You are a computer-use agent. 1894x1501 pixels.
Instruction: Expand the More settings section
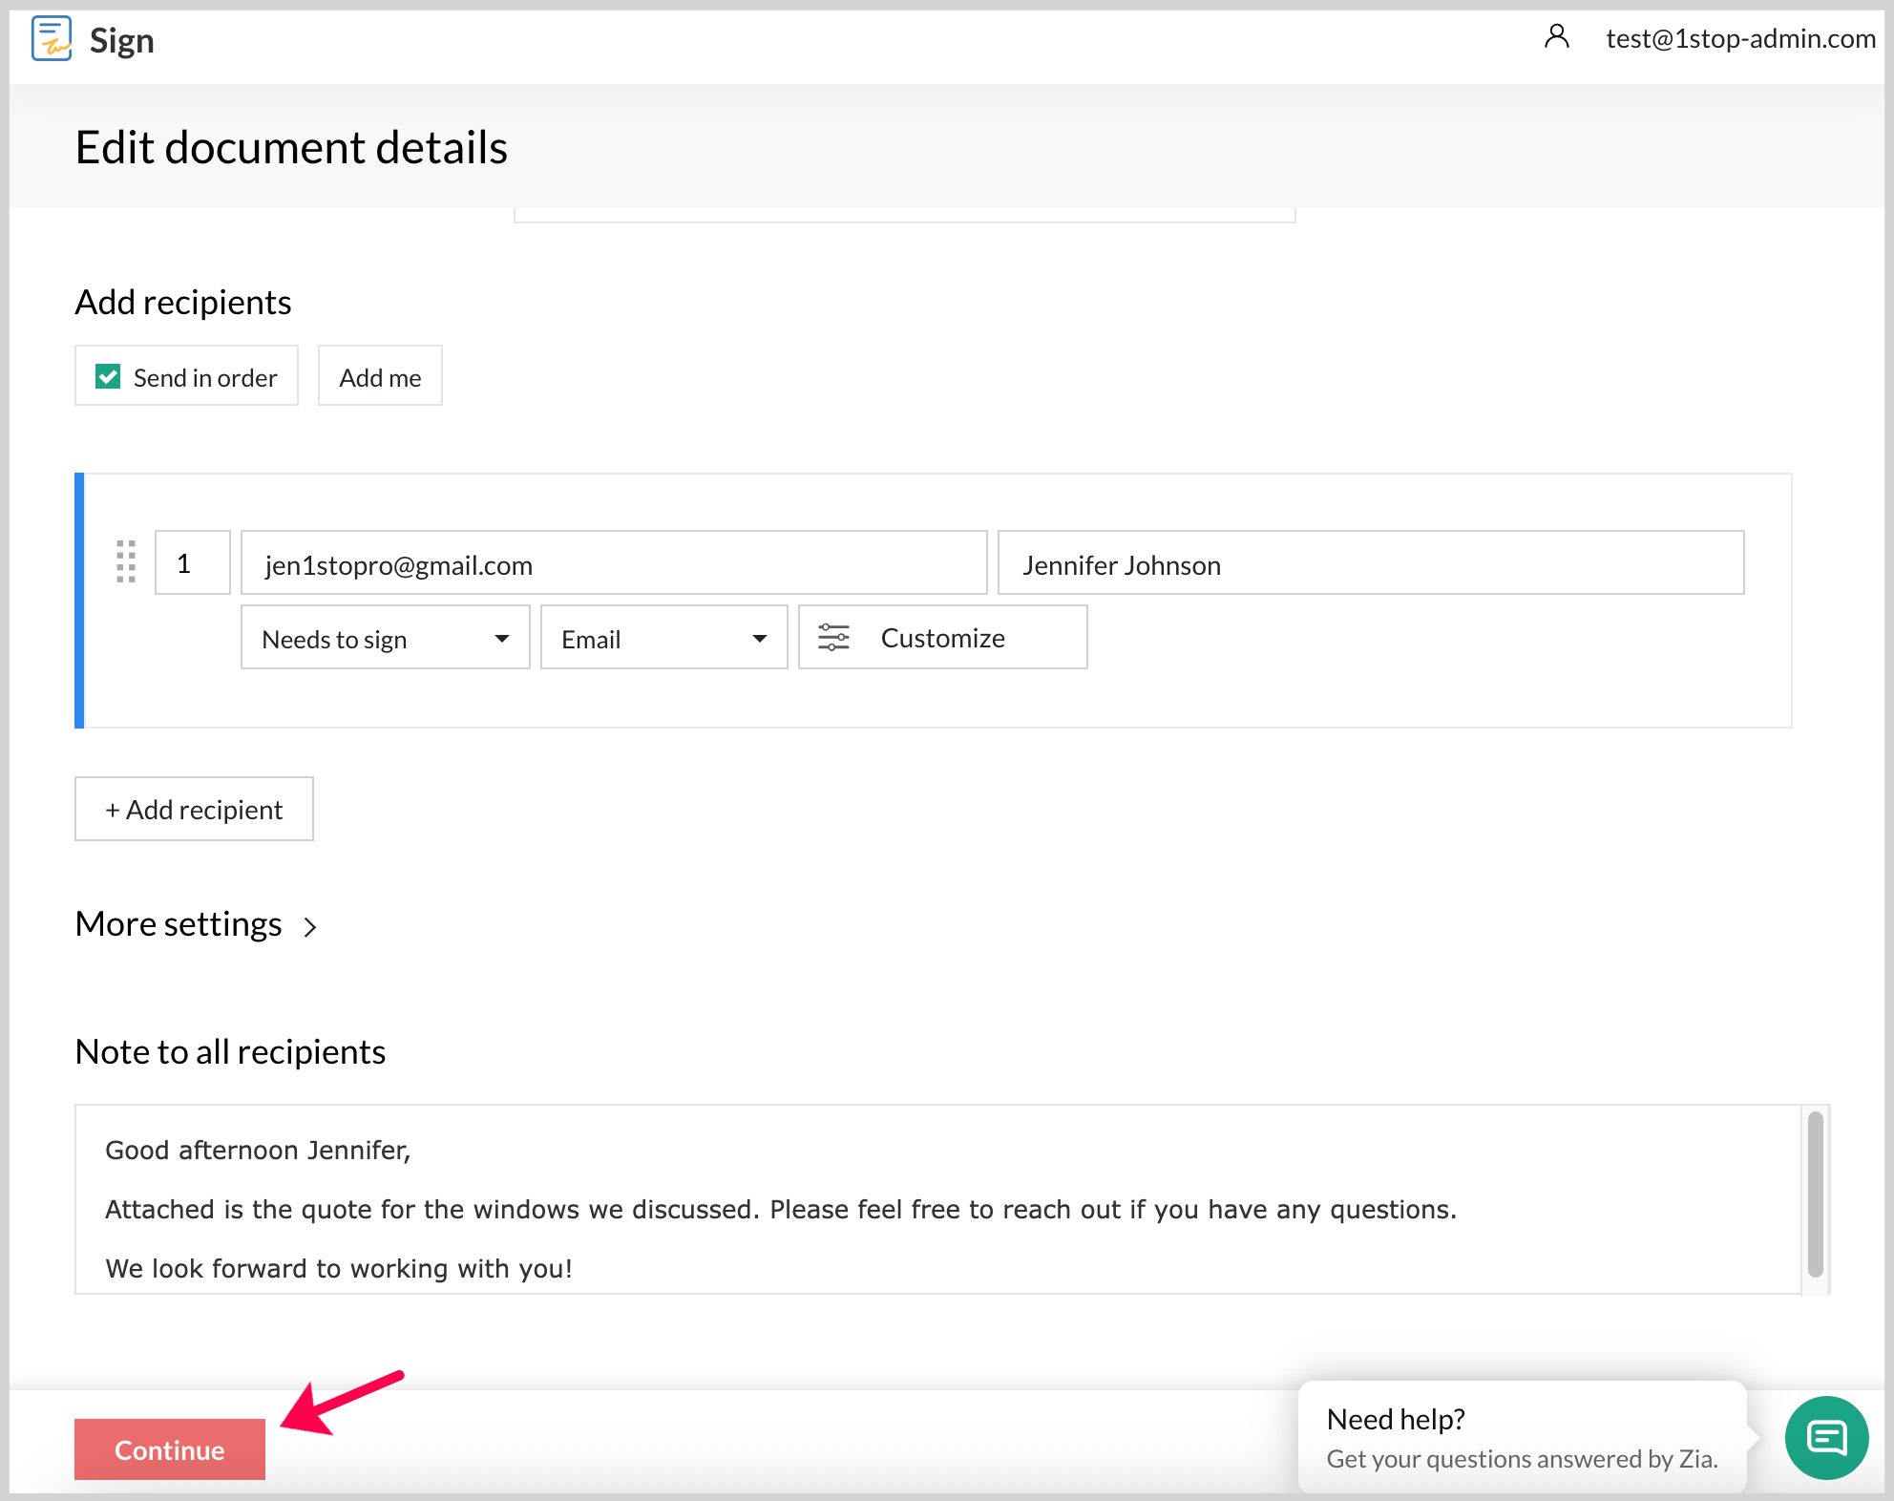[x=179, y=924]
